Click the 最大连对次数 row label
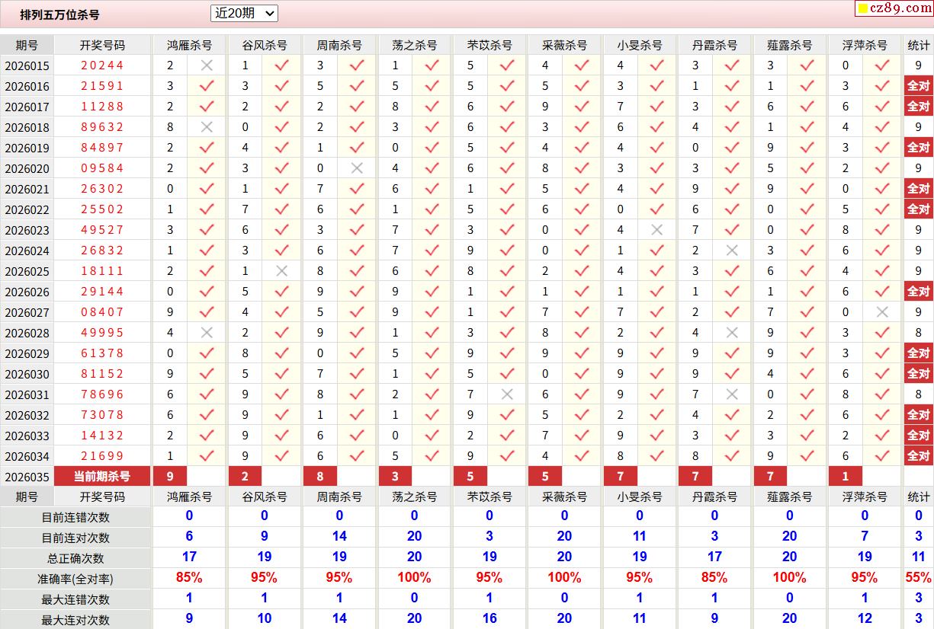 coord(75,620)
